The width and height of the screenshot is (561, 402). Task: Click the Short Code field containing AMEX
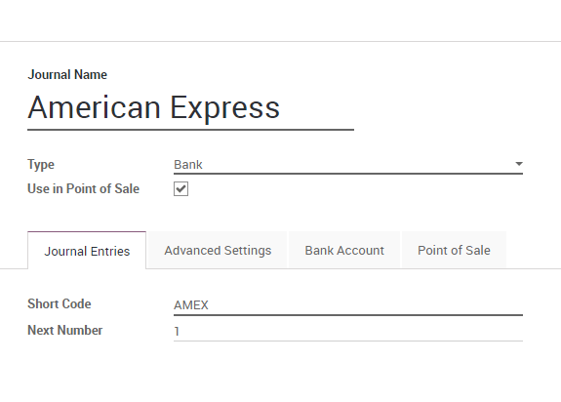pos(348,305)
